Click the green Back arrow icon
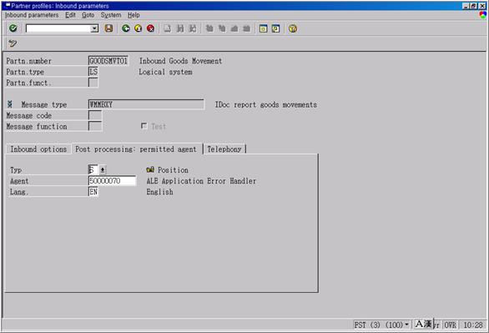This screenshot has height=333, width=489. coord(126,28)
